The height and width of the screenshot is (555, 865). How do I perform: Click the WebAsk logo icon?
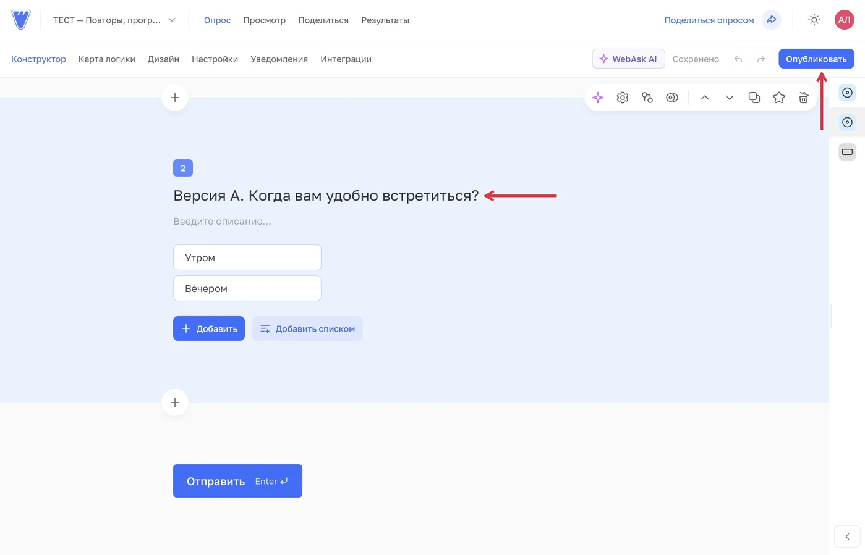point(21,20)
